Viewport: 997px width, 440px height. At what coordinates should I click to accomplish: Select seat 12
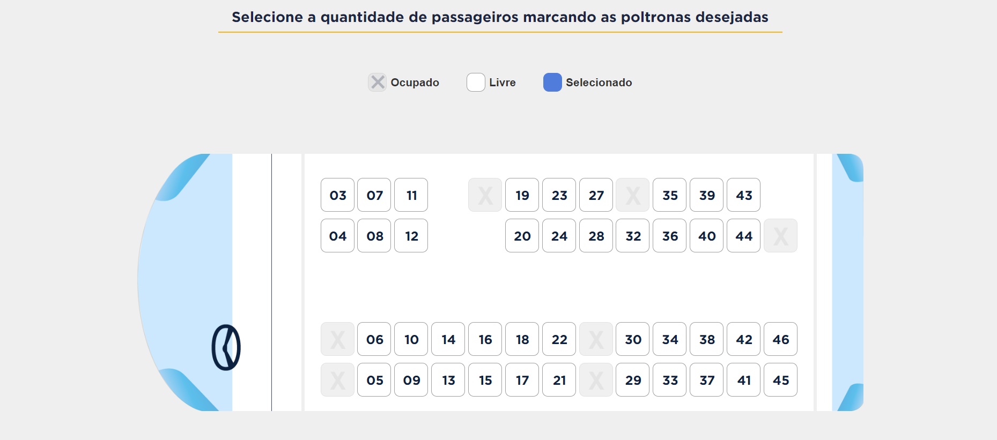pos(411,236)
